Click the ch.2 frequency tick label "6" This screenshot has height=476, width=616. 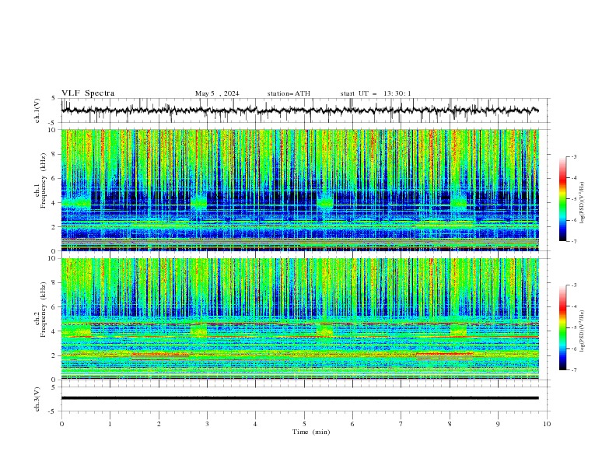[54, 306]
